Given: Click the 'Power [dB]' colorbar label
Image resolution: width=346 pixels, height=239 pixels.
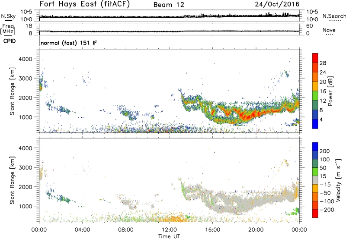Looking at the screenshot, I should click(x=330, y=91).
